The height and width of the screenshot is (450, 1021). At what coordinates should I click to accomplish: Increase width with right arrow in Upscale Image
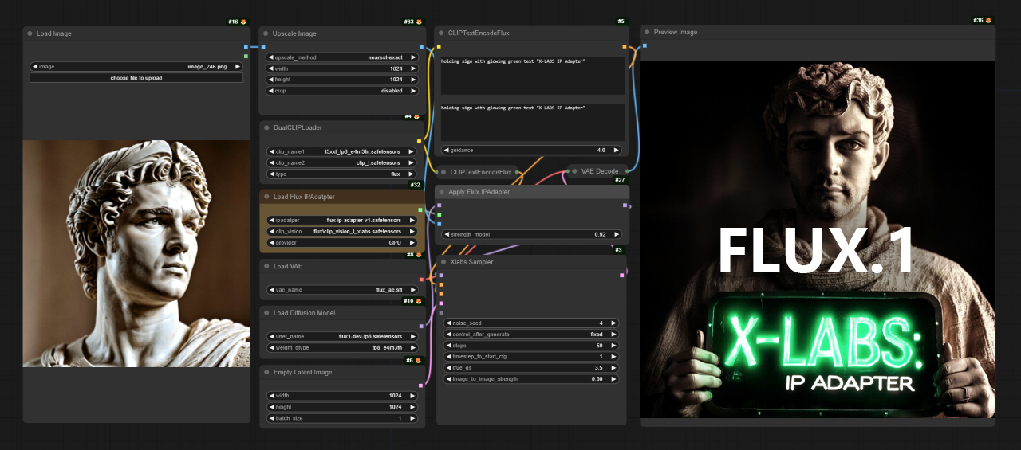click(413, 68)
